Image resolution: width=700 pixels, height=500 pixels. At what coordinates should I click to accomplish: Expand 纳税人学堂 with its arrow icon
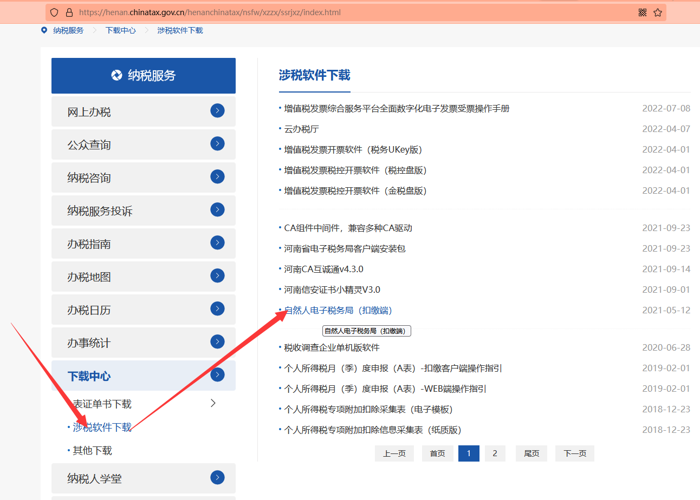click(x=217, y=477)
